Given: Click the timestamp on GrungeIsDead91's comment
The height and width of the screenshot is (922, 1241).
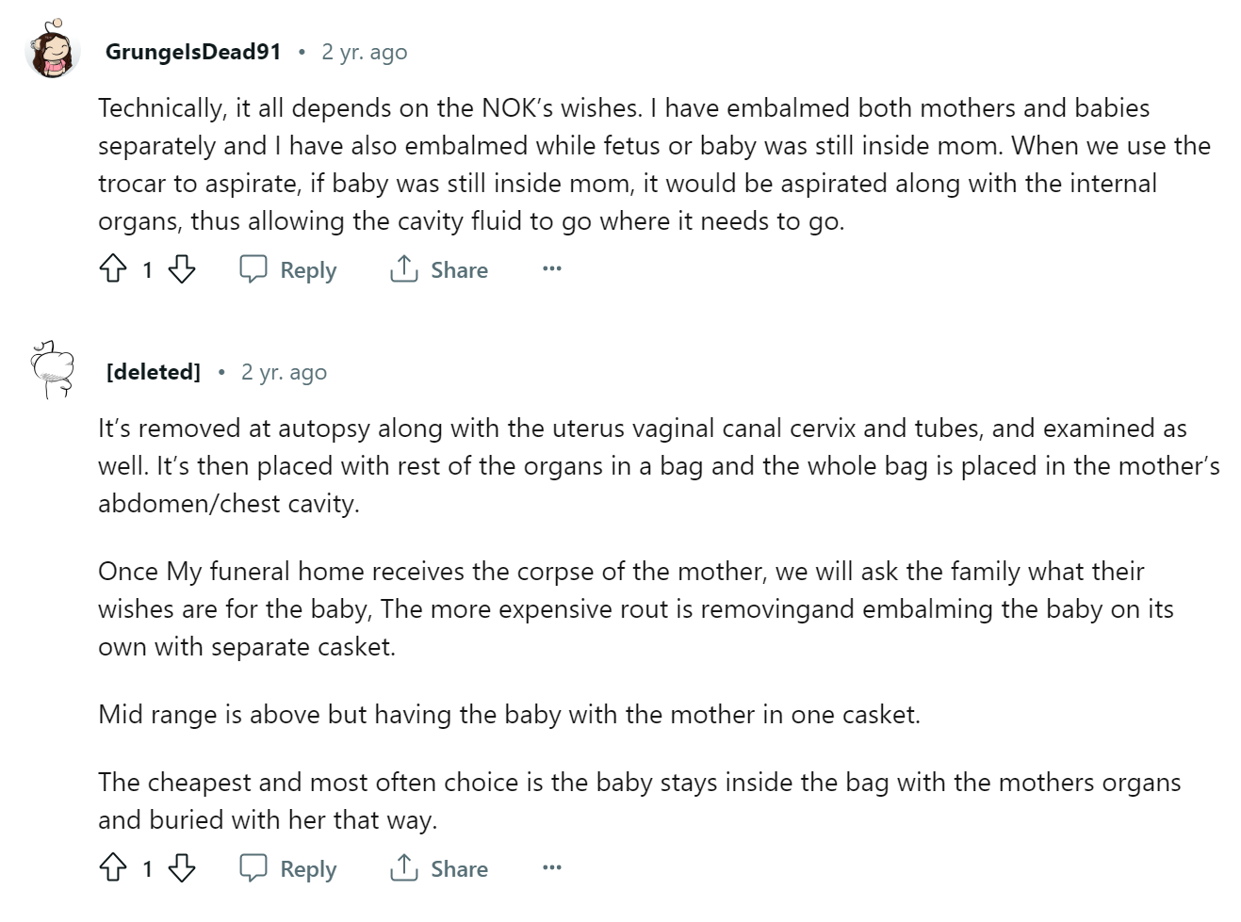Looking at the screenshot, I should coord(365,52).
